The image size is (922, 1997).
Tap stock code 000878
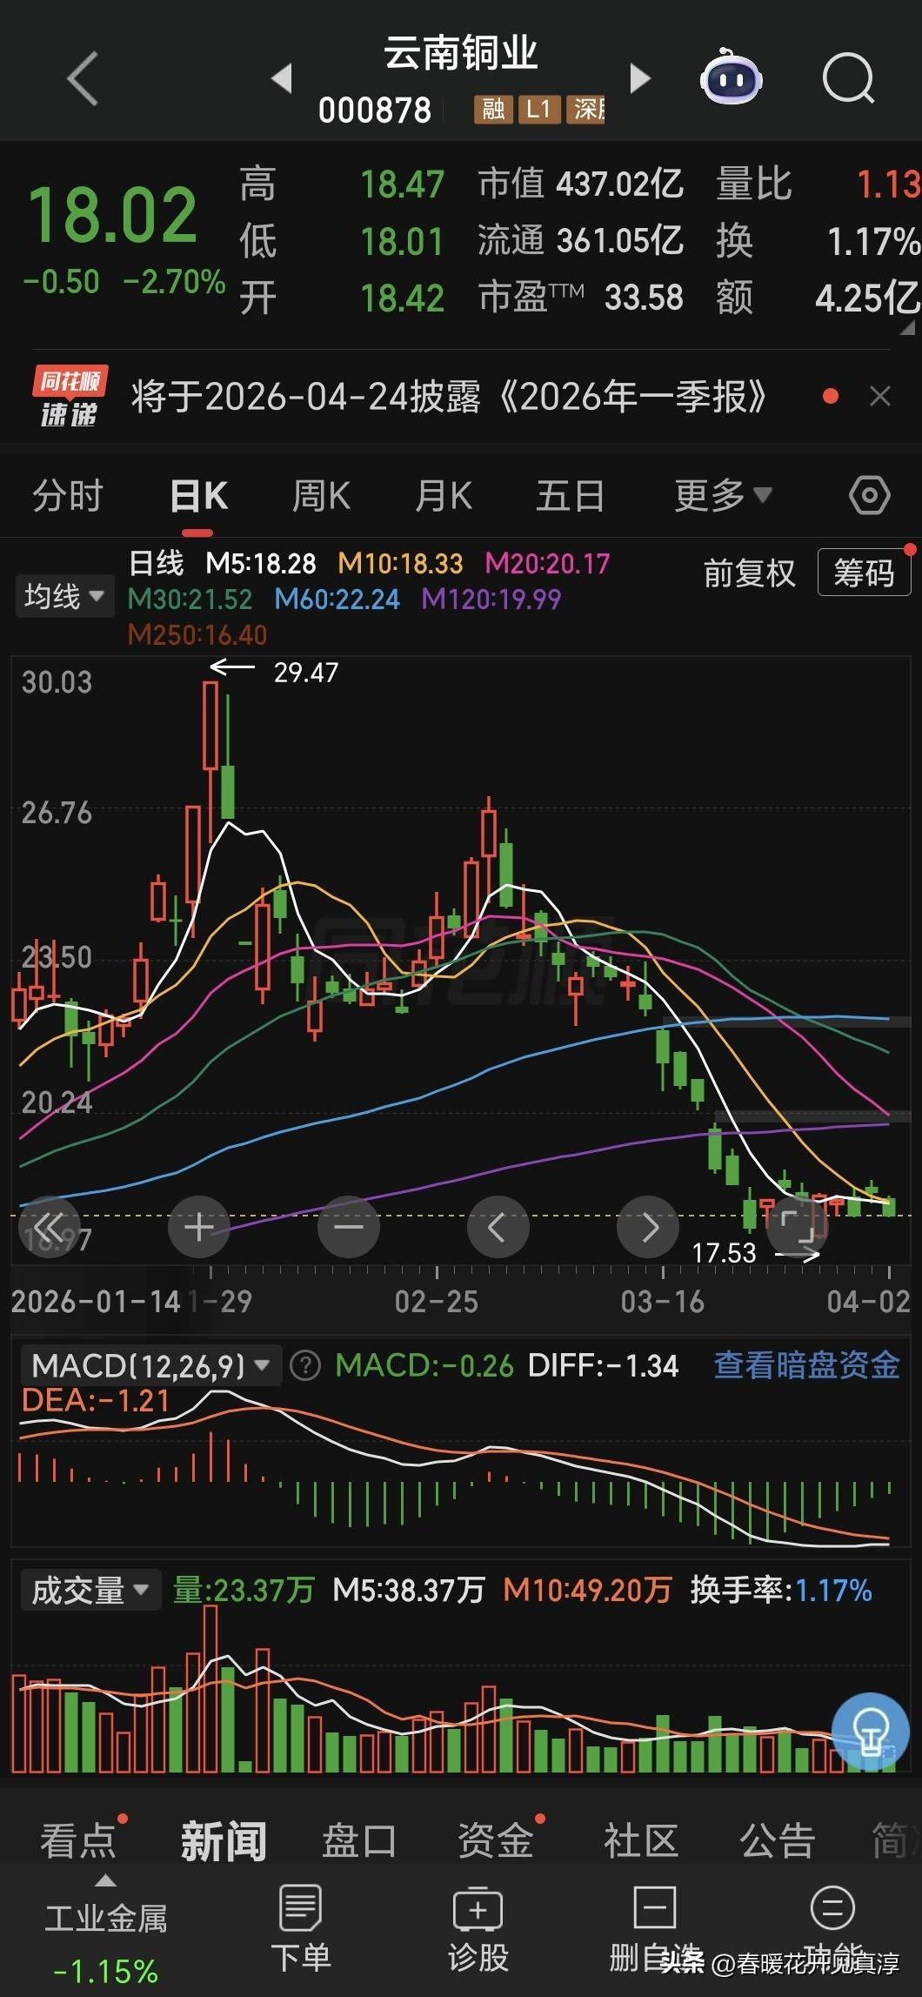(x=375, y=110)
